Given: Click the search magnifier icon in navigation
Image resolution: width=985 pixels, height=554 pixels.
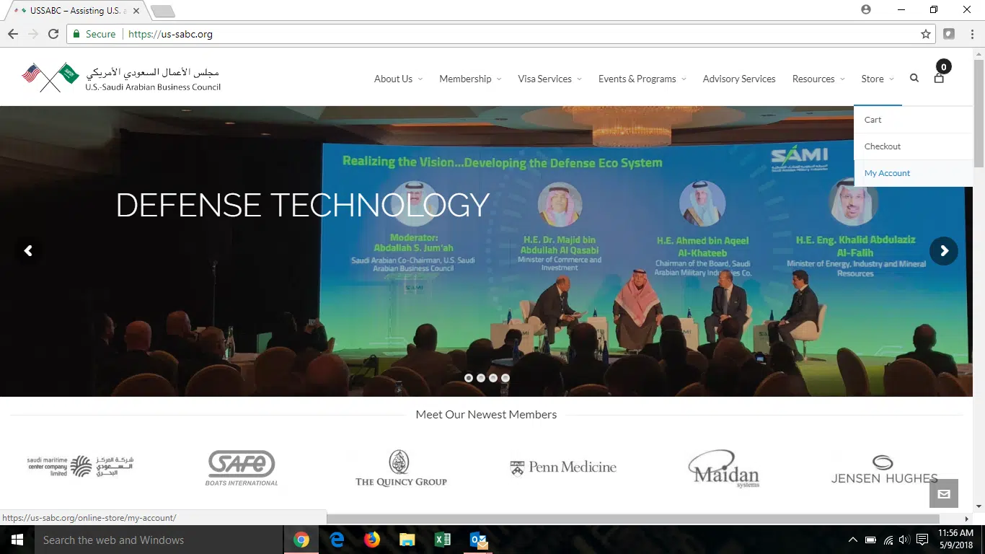Looking at the screenshot, I should [914, 79].
